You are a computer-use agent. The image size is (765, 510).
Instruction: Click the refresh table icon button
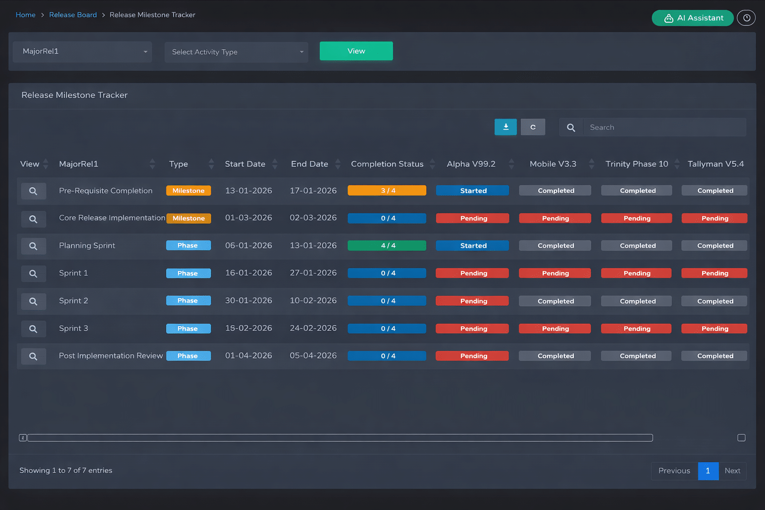[532, 127]
